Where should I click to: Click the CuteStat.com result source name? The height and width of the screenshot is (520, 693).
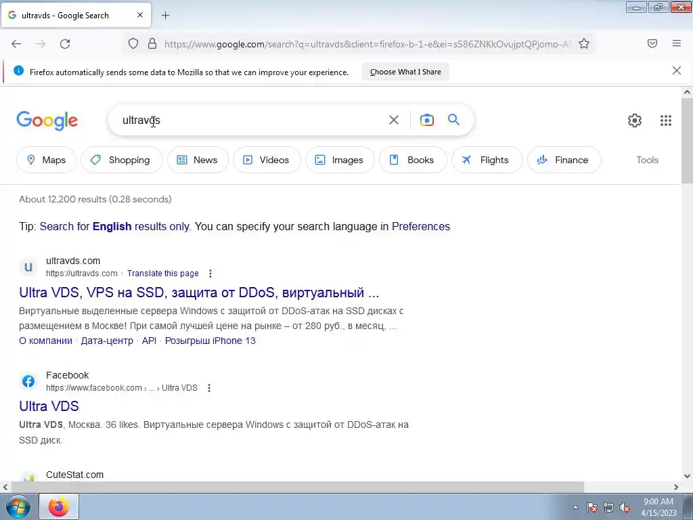pyautogui.click(x=74, y=475)
